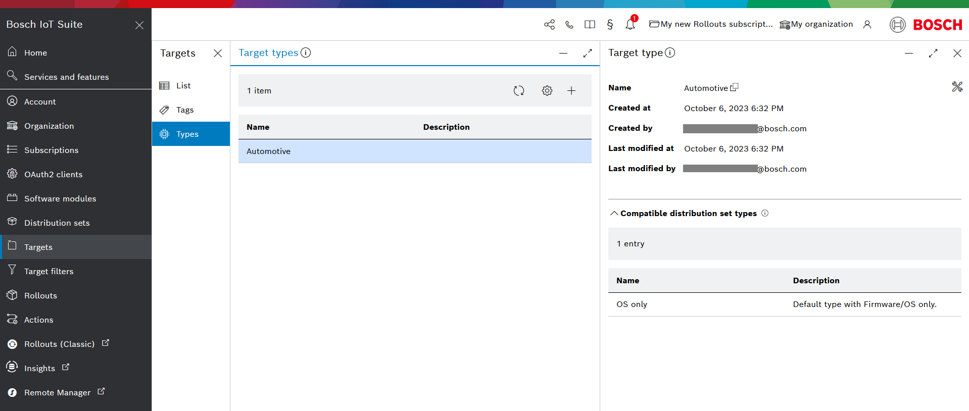Click the share icon in the top bar
This screenshot has height=411, width=969.
tap(549, 24)
